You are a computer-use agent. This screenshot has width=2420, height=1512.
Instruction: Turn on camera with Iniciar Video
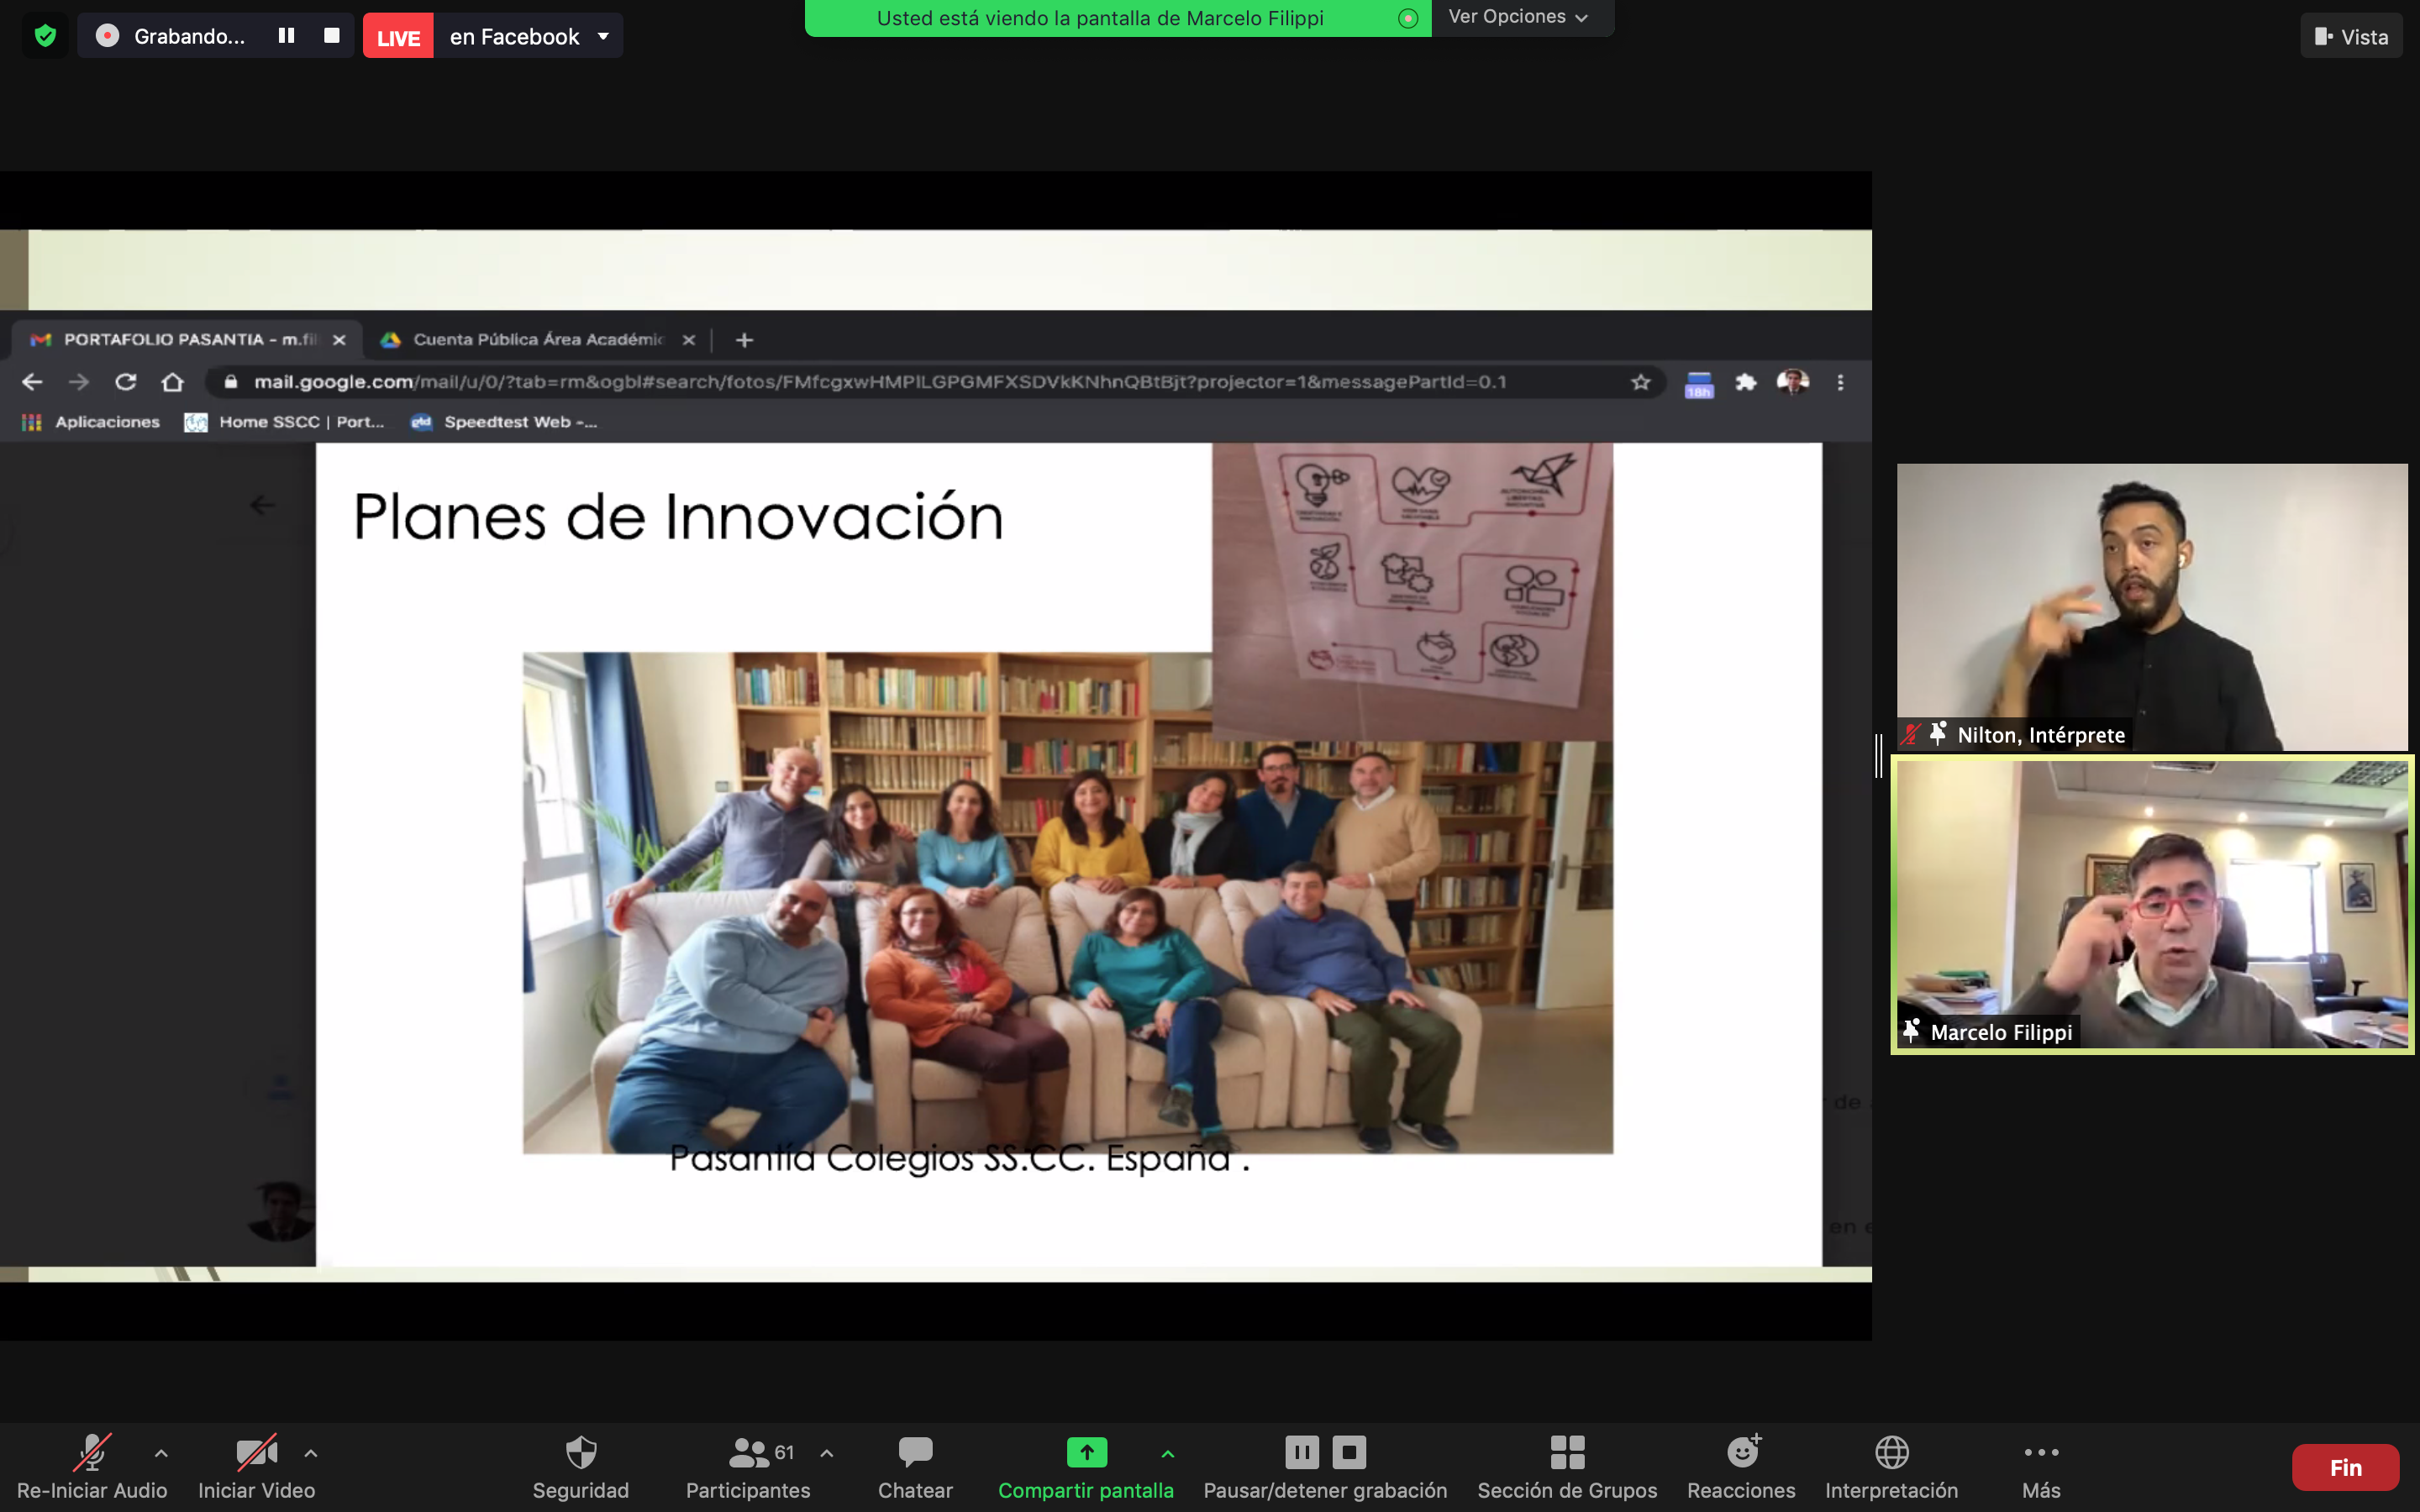tap(256, 1453)
